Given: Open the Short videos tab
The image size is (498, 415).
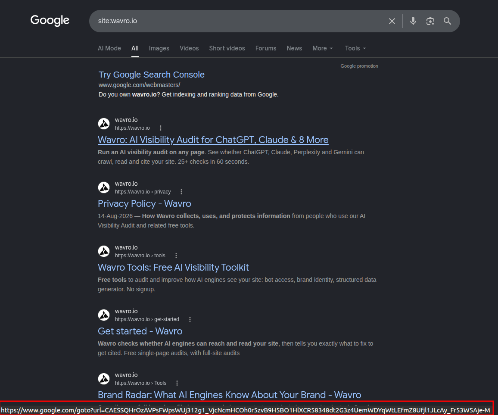Looking at the screenshot, I should [227, 48].
